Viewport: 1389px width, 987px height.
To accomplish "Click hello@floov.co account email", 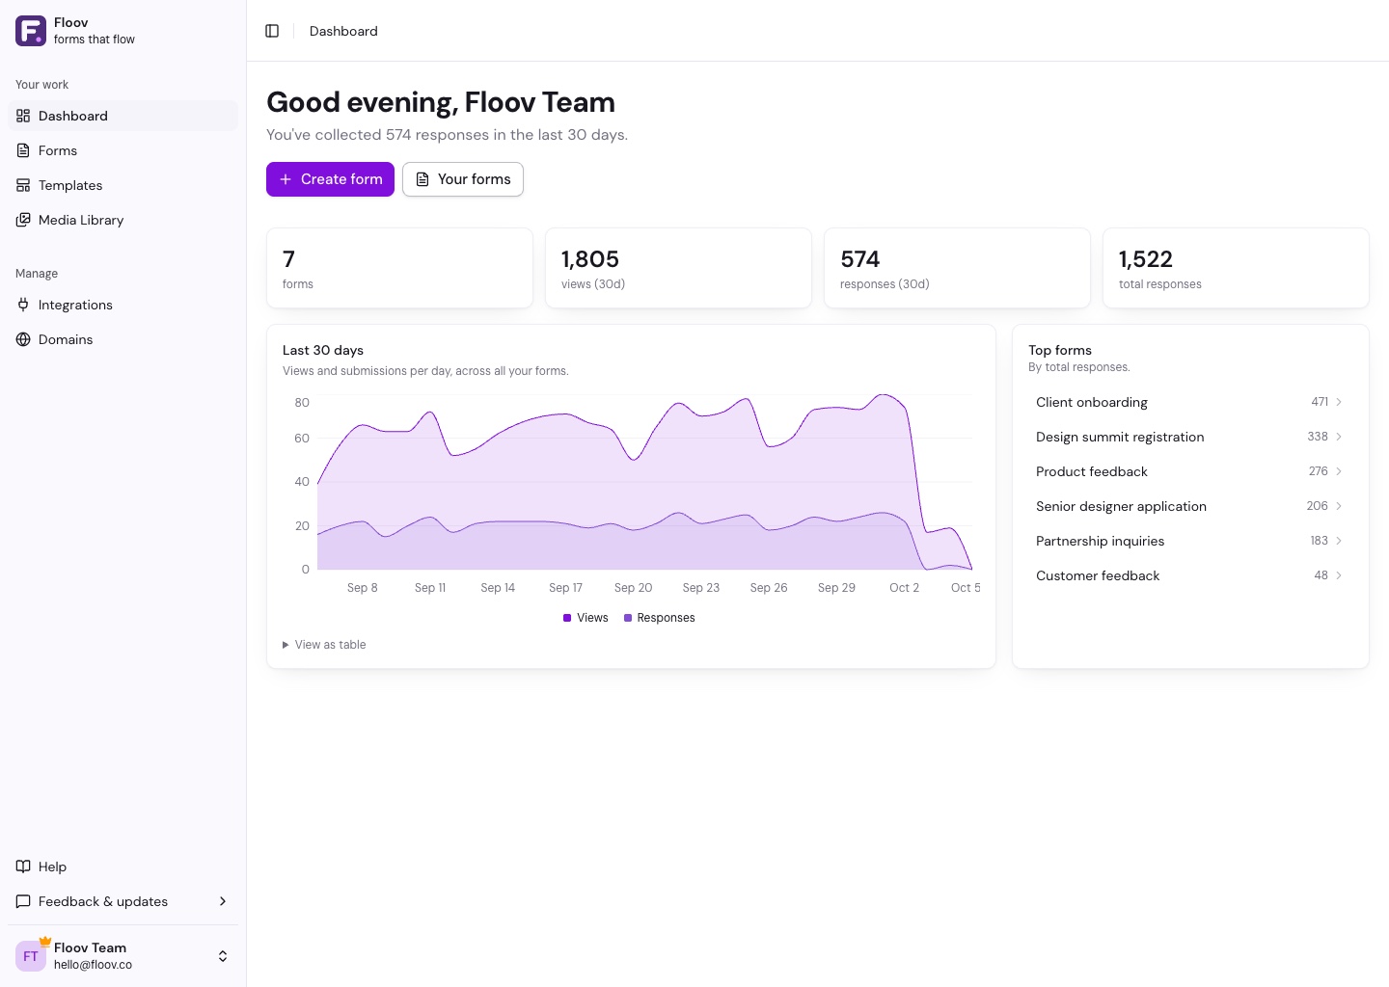I will point(93,965).
